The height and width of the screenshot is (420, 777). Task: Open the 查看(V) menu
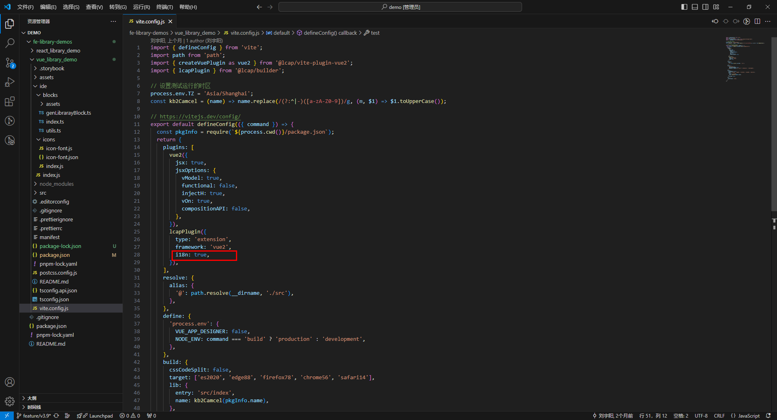(94, 7)
